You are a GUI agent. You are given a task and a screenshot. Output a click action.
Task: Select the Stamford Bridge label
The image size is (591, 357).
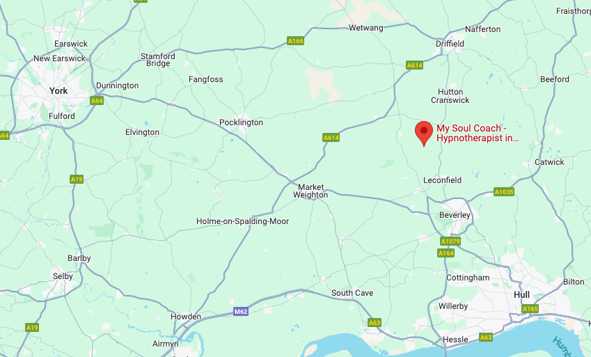[x=158, y=60]
